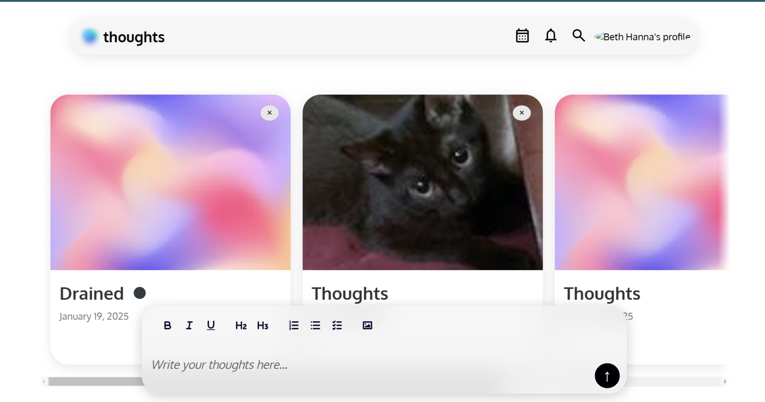Insert a numbered list
The image size is (765, 402).
click(294, 325)
